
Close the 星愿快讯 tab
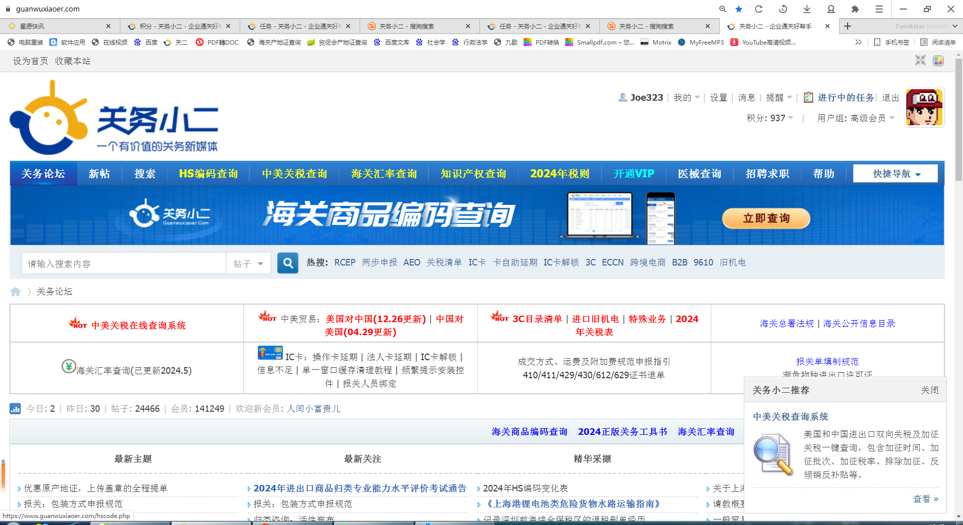coord(108,26)
